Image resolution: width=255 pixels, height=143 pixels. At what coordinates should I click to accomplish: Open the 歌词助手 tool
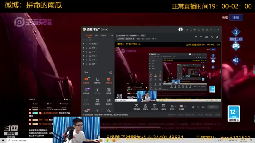[x=109, y=102]
